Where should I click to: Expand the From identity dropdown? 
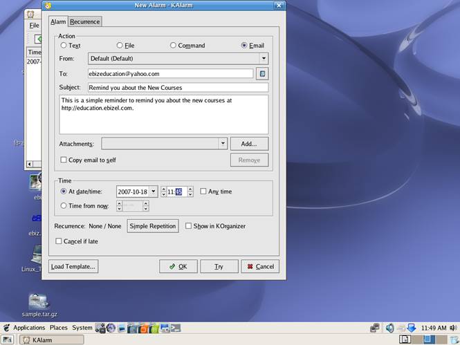point(264,59)
